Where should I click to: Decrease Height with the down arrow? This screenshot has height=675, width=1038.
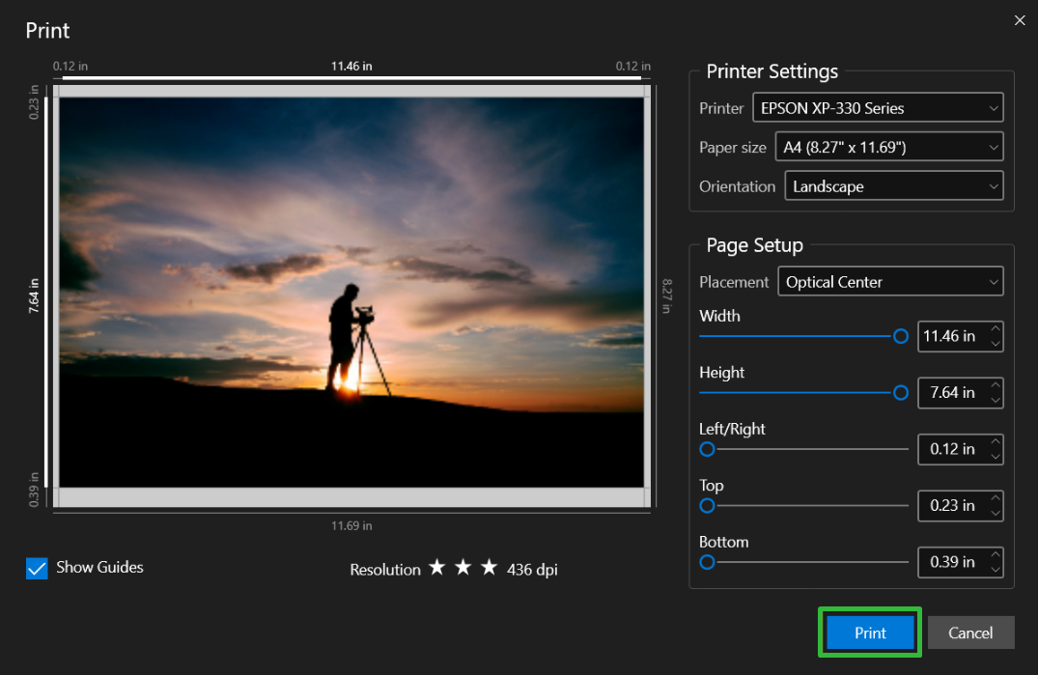(996, 401)
